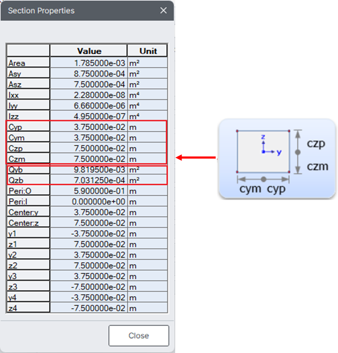Click the y3 row label
This screenshot has width=338, height=353.
(x=28, y=276)
